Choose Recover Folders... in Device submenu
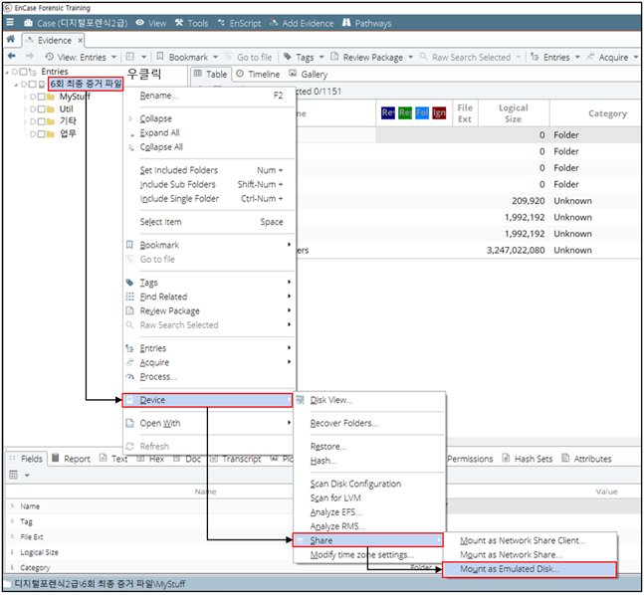This screenshot has width=644, height=595. pos(369,423)
